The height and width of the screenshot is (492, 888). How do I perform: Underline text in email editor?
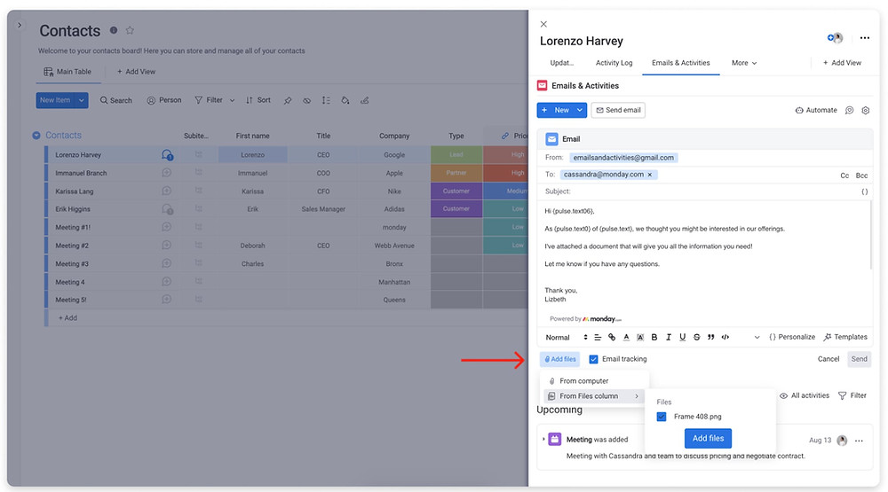coord(682,337)
